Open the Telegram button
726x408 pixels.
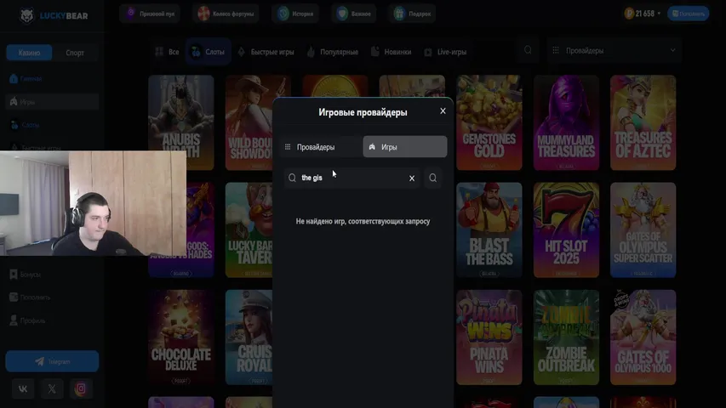(x=52, y=361)
